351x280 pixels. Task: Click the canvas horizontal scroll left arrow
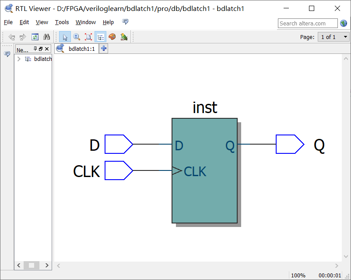(x=58, y=266)
